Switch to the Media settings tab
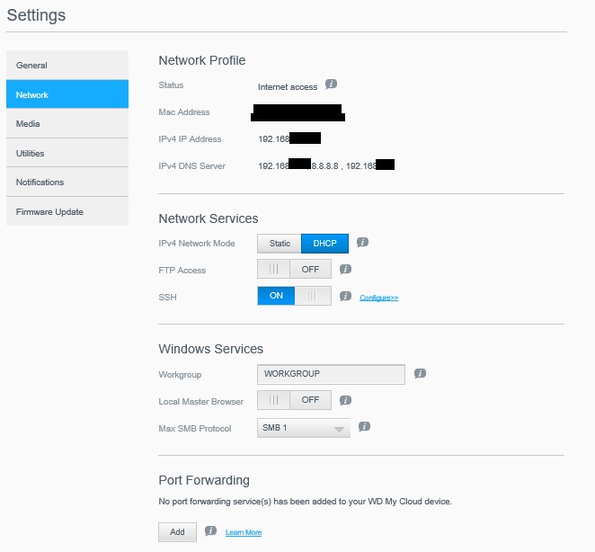This screenshot has width=595, height=552. pyautogui.click(x=67, y=124)
